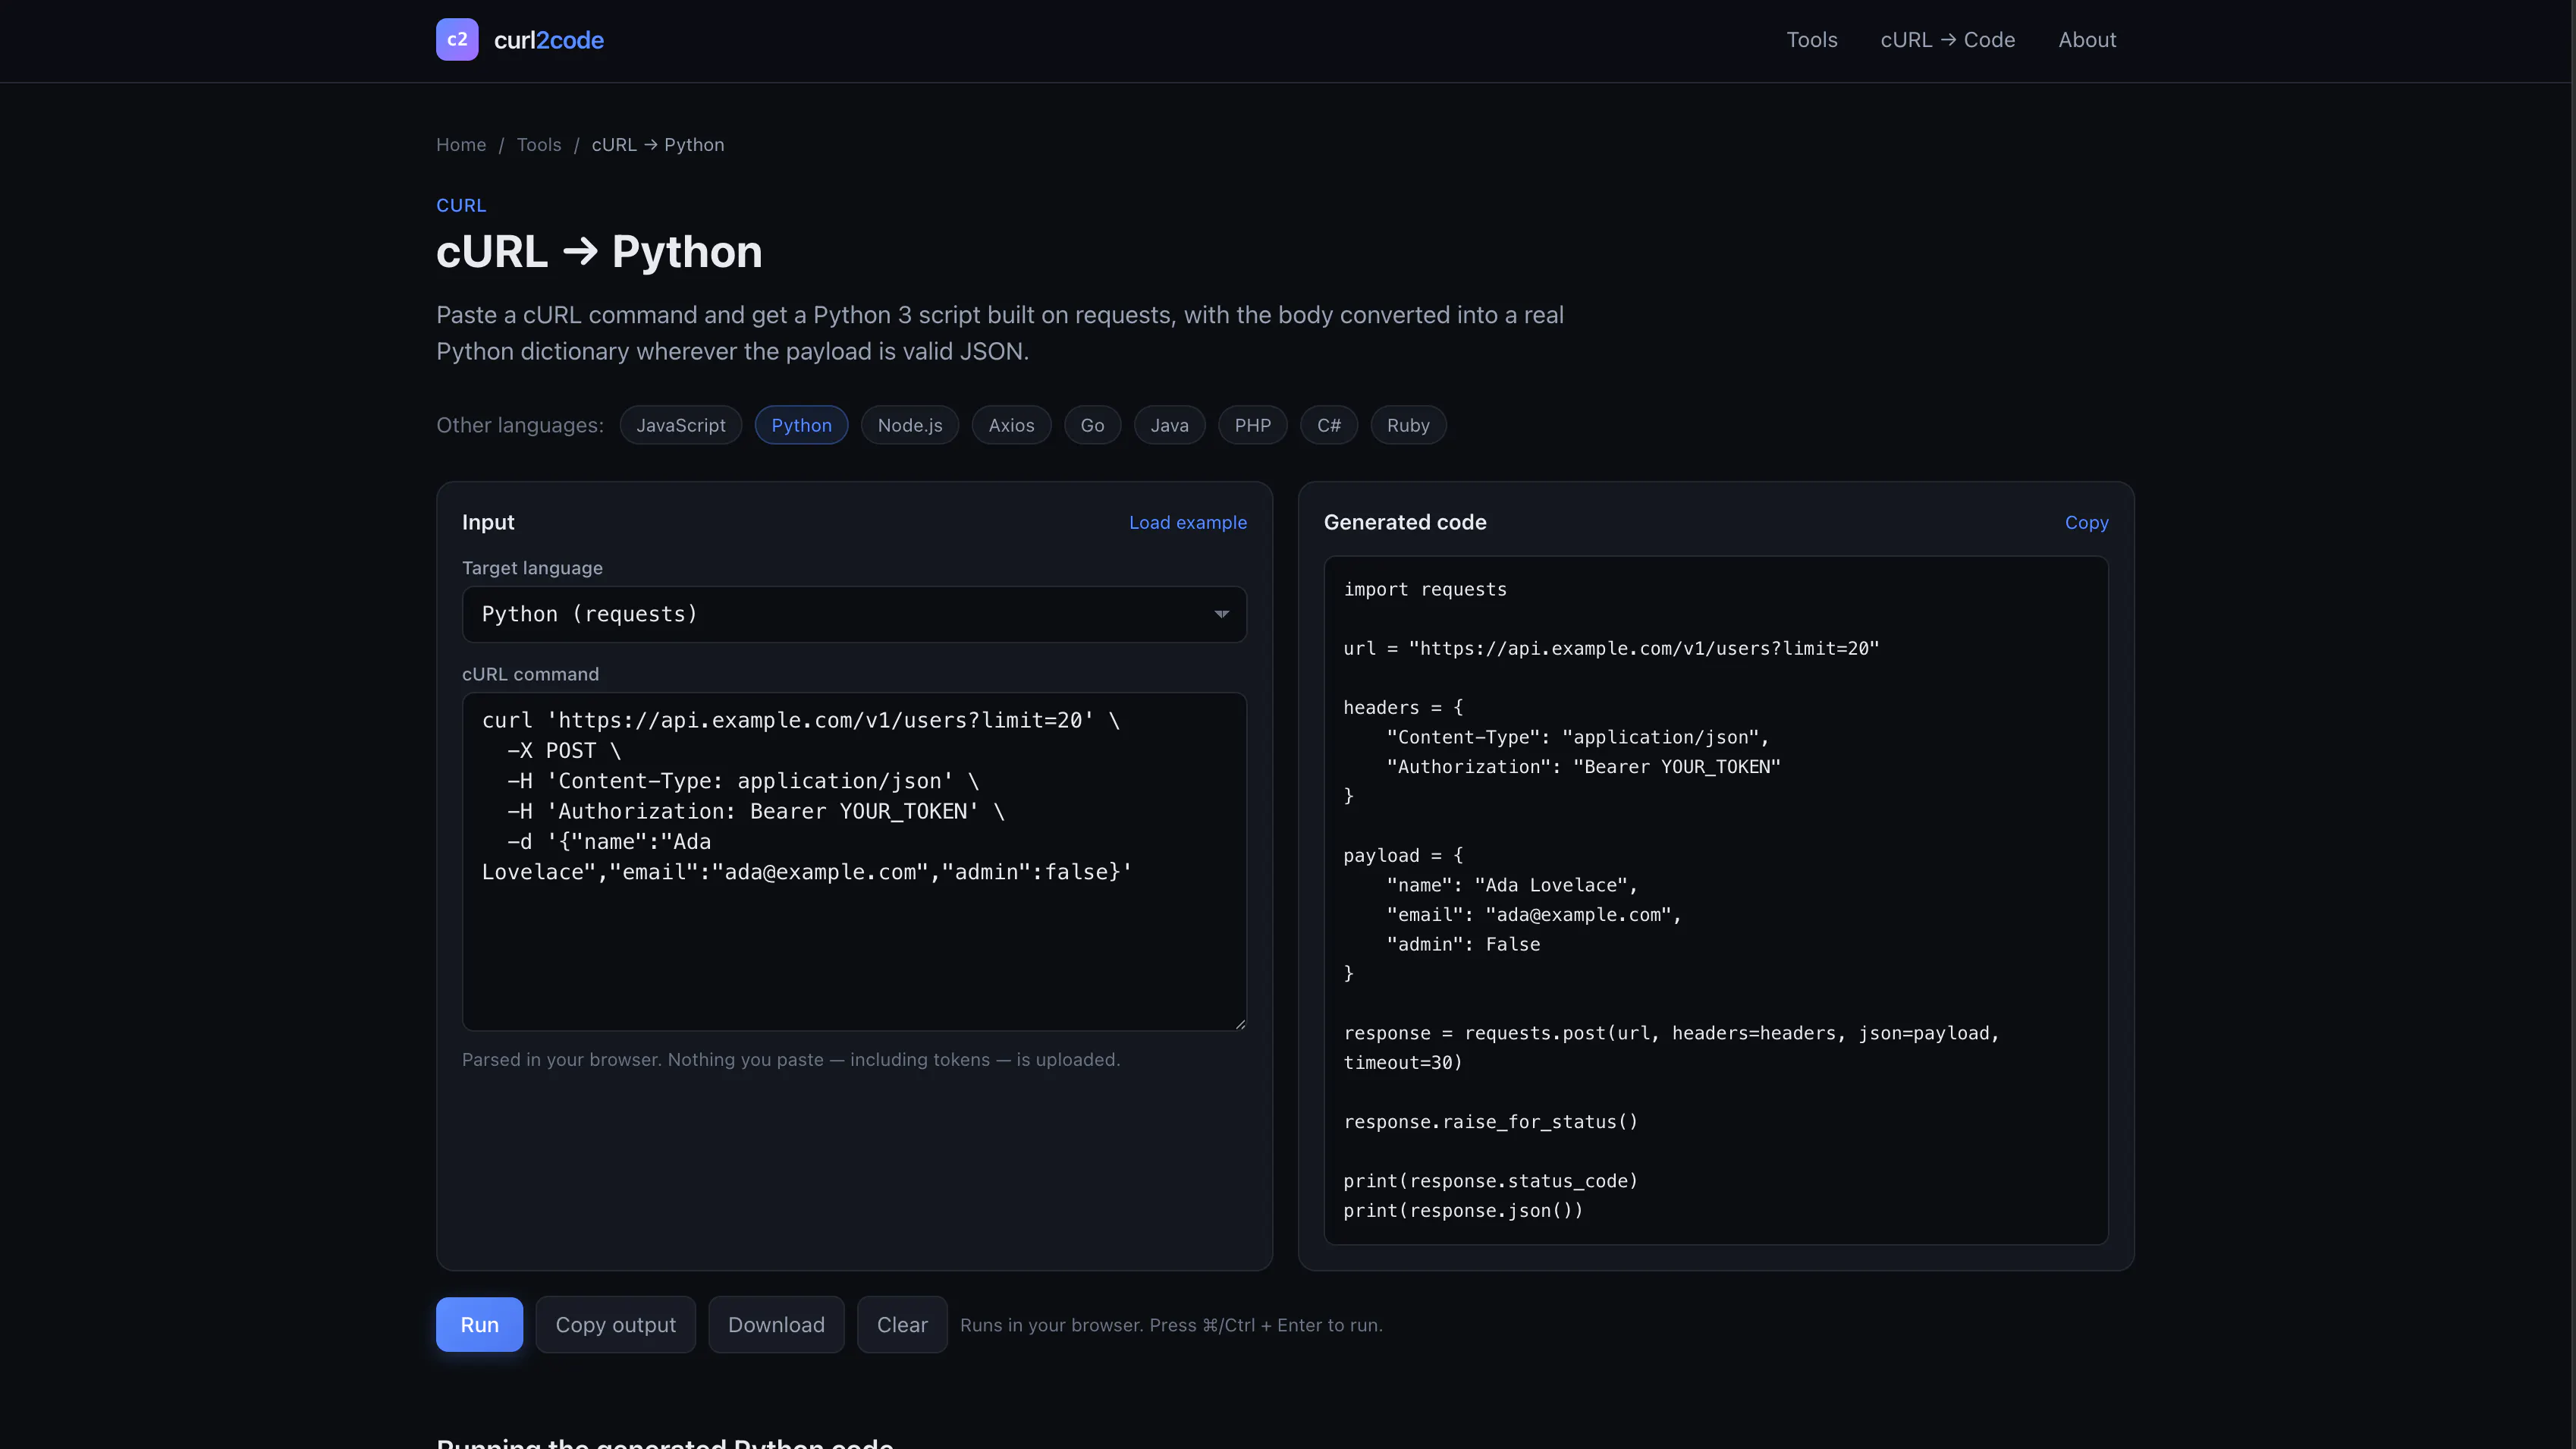Click the "Authorization" header line in code

click(1583, 767)
